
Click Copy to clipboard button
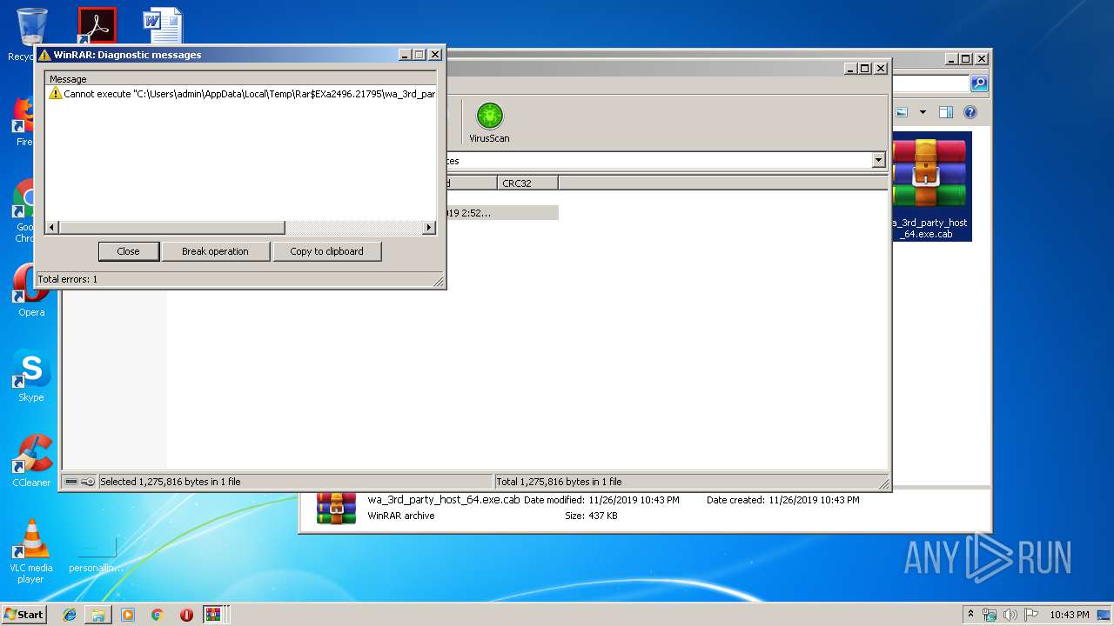pyautogui.click(x=326, y=251)
